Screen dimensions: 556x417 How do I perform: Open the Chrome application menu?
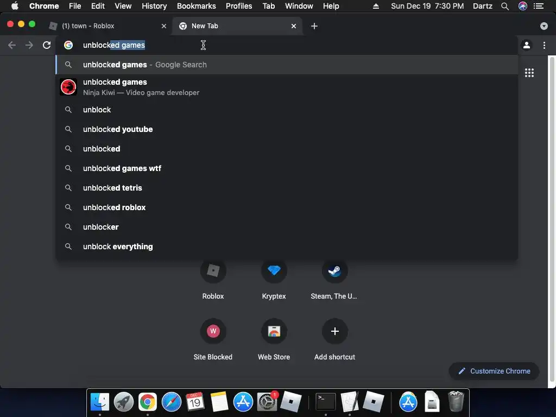[44, 6]
